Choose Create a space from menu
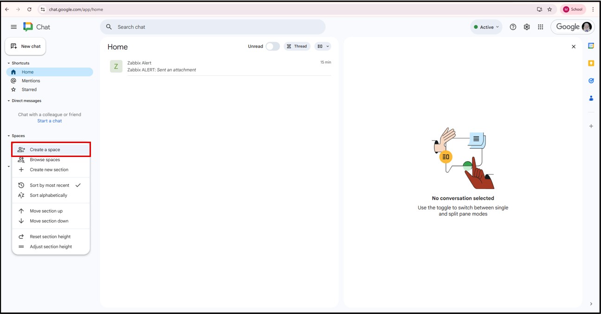The width and height of the screenshot is (601, 314). click(45, 150)
